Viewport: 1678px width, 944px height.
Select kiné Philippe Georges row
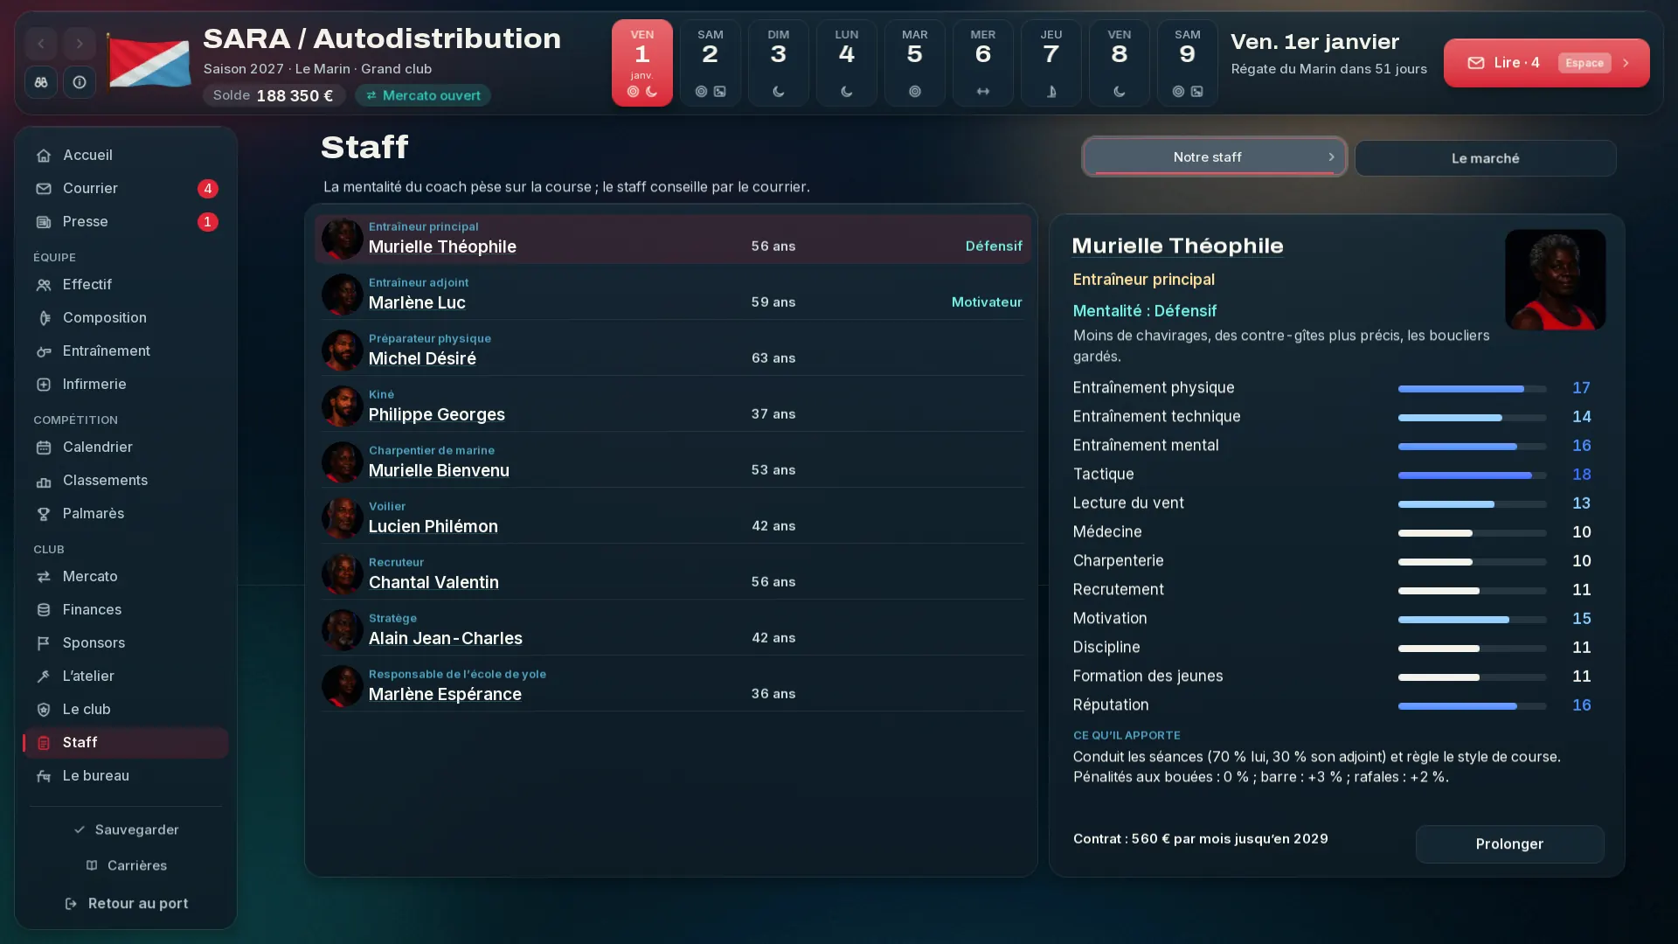(x=672, y=406)
